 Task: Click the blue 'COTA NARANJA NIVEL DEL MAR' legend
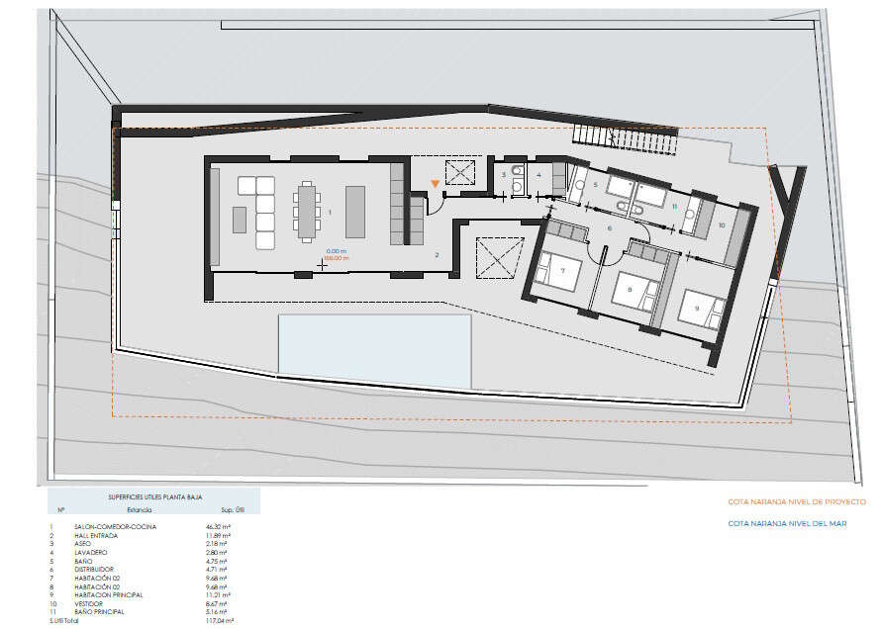tap(788, 524)
